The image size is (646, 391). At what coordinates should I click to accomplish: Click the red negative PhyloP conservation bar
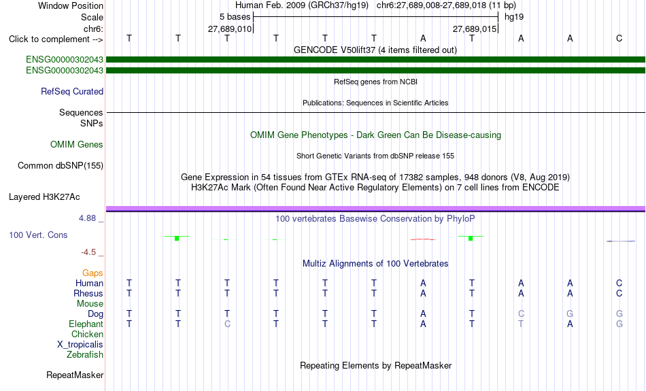click(423, 239)
